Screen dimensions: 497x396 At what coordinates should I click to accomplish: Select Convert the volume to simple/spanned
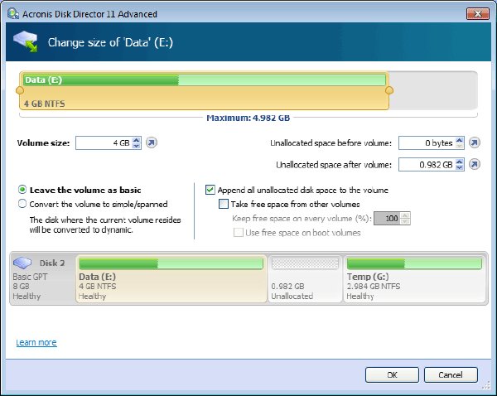point(22,204)
